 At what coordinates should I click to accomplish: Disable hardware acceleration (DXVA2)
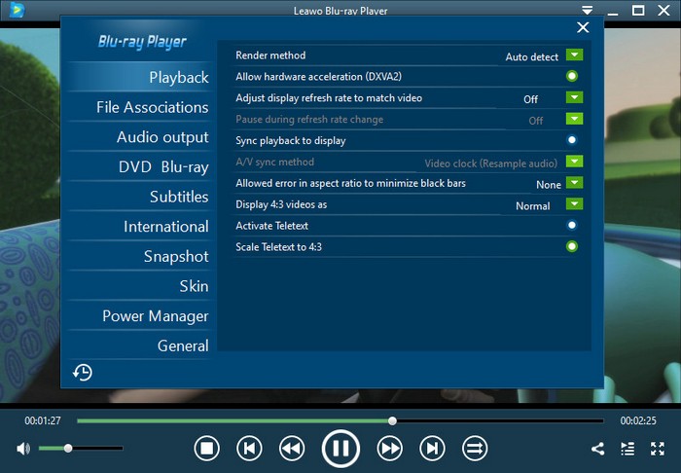tap(572, 76)
